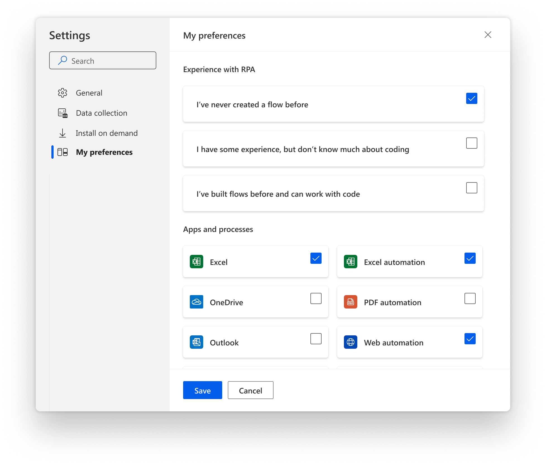The height and width of the screenshot is (465, 546).
Task: Click the OneDrive cloud icon
Action: click(x=197, y=302)
